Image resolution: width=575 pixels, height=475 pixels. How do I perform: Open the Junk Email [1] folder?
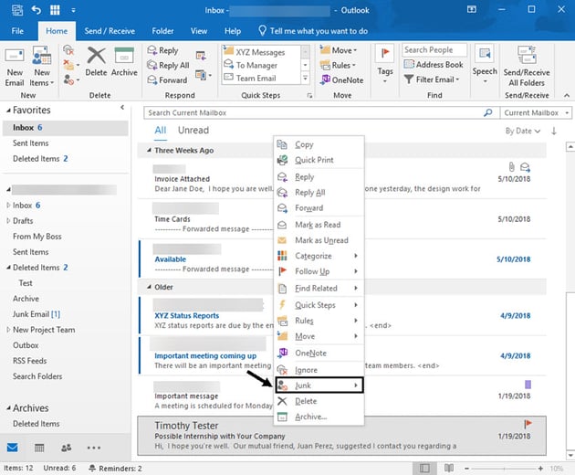(37, 314)
